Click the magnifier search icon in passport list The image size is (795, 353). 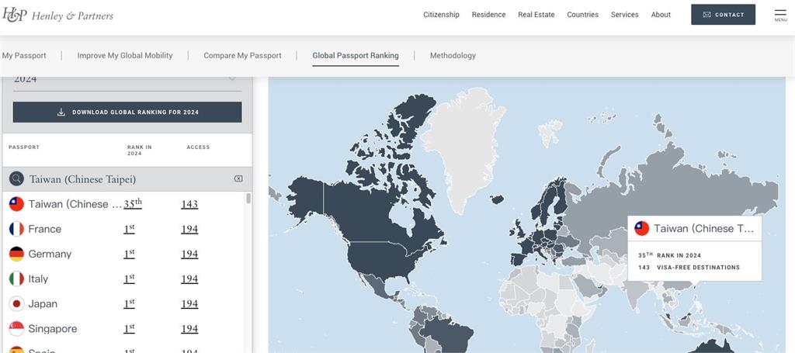pyautogui.click(x=17, y=178)
